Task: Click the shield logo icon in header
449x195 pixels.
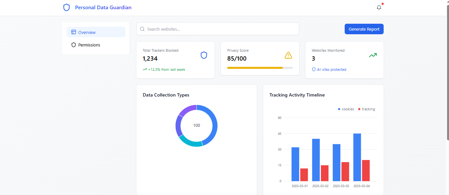Action: (x=67, y=8)
